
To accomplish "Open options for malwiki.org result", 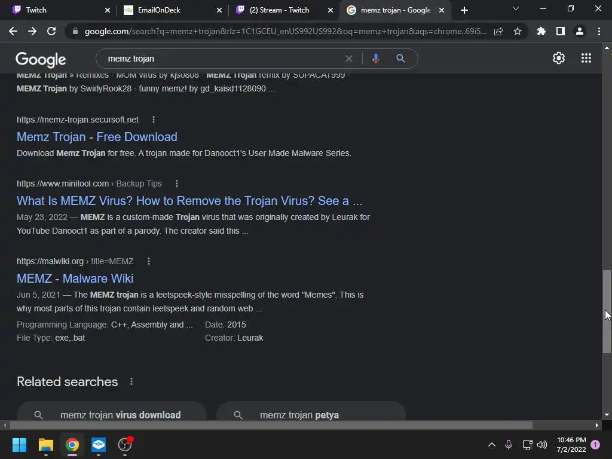I will click(x=149, y=261).
